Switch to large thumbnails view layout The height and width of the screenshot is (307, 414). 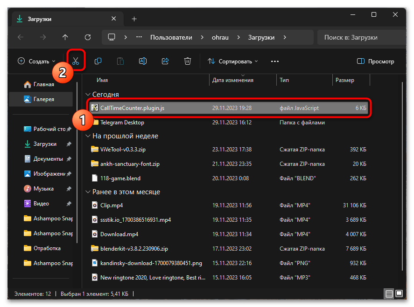point(399,294)
